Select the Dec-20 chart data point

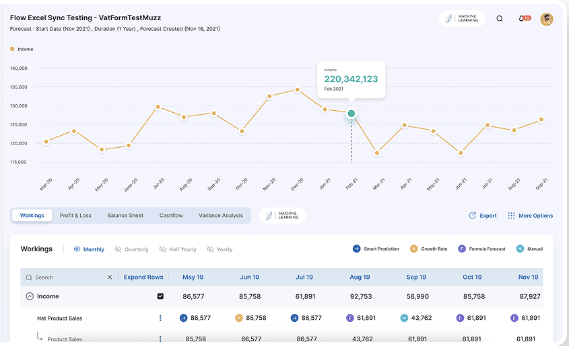[x=297, y=90]
